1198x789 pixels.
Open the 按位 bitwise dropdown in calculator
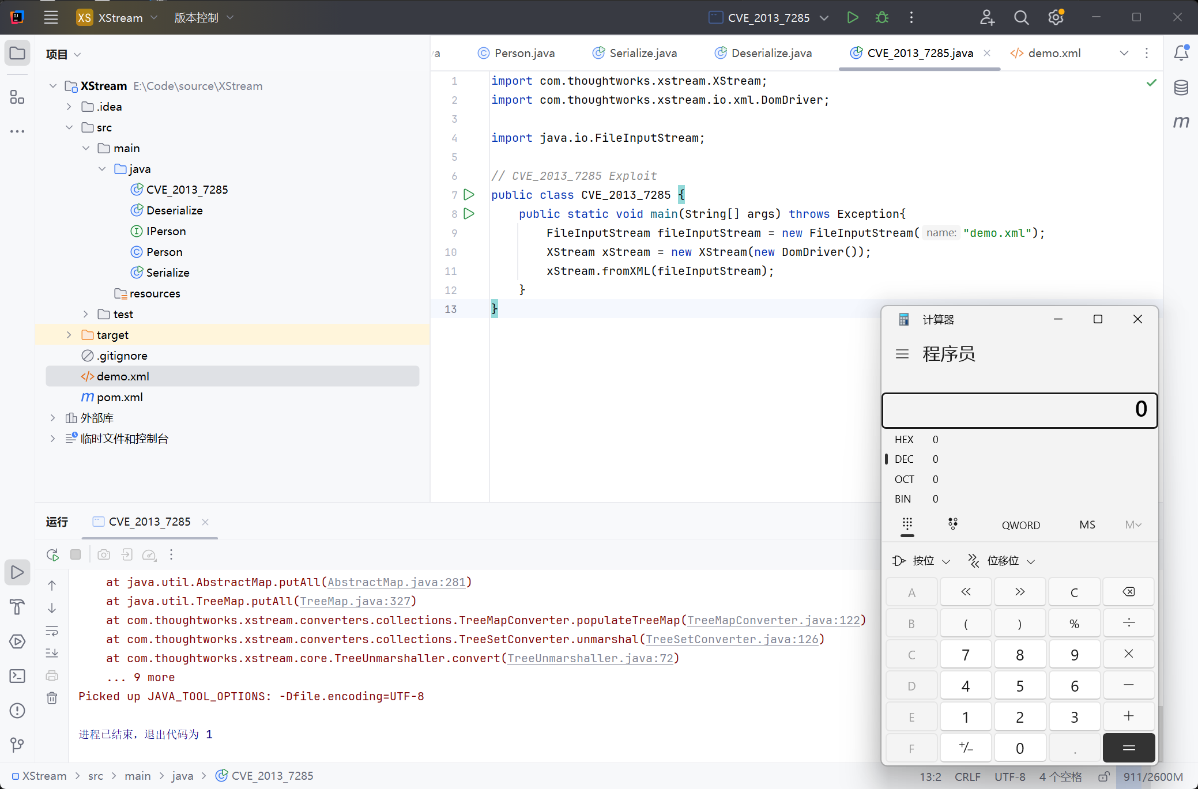tap(921, 561)
